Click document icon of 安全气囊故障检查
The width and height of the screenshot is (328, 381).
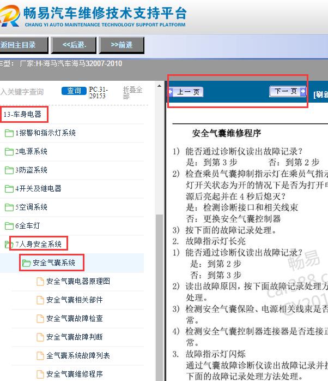tap(40, 319)
